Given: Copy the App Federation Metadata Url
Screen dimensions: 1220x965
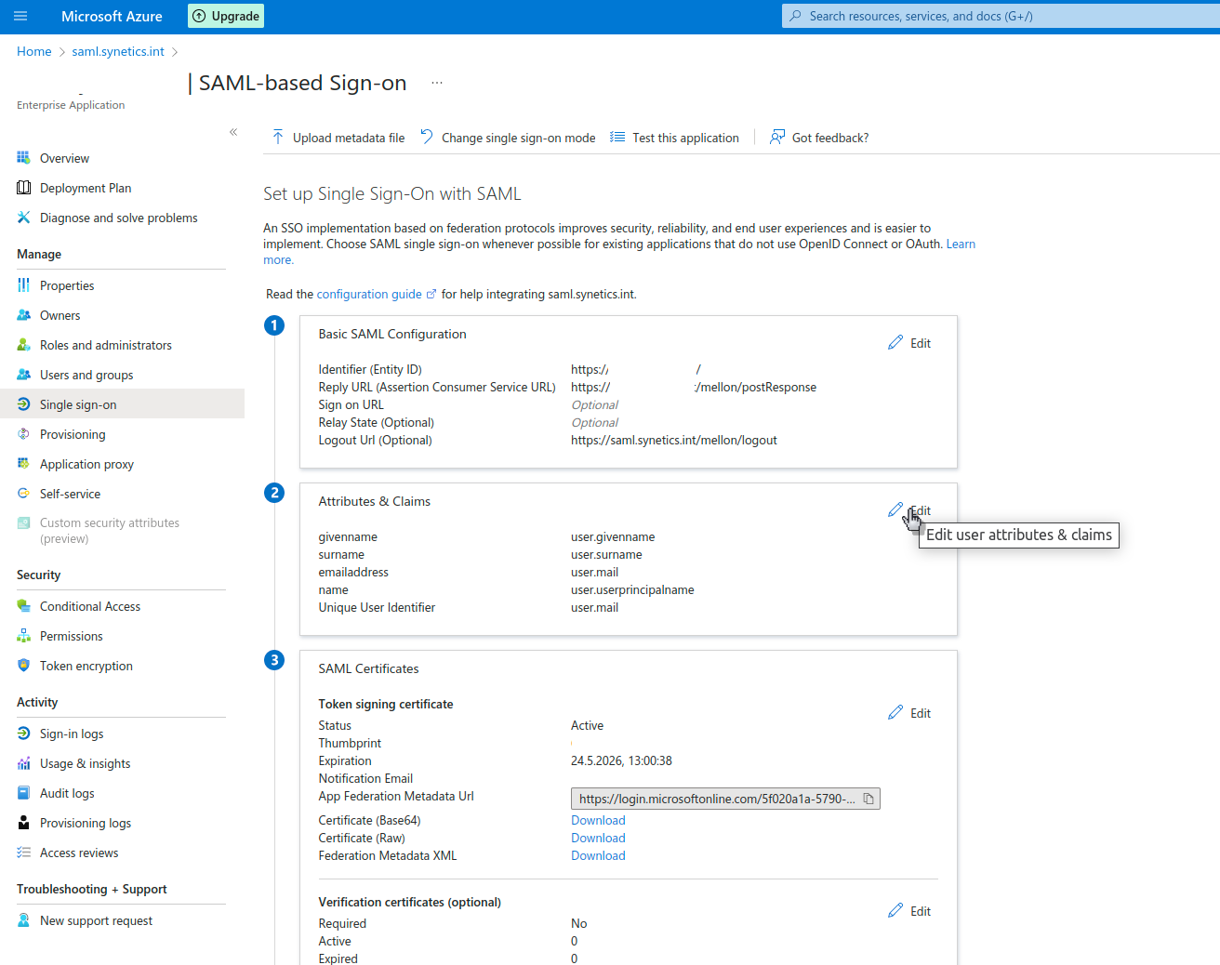Looking at the screenshot, I should point(869,799).
